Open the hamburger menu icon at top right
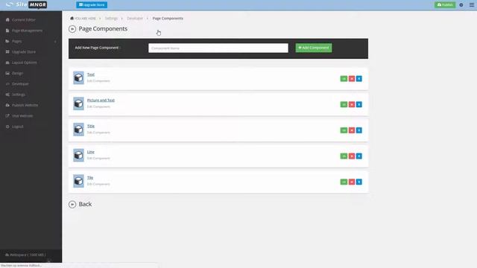The image size is (477, 268). coord(472,5)
